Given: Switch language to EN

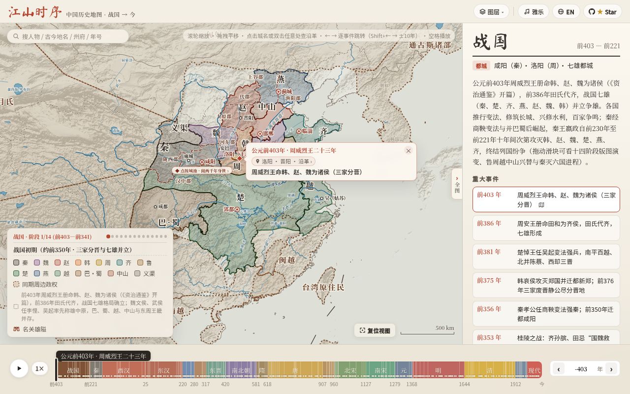Looking at the screenshot, I should click(566, 12).
